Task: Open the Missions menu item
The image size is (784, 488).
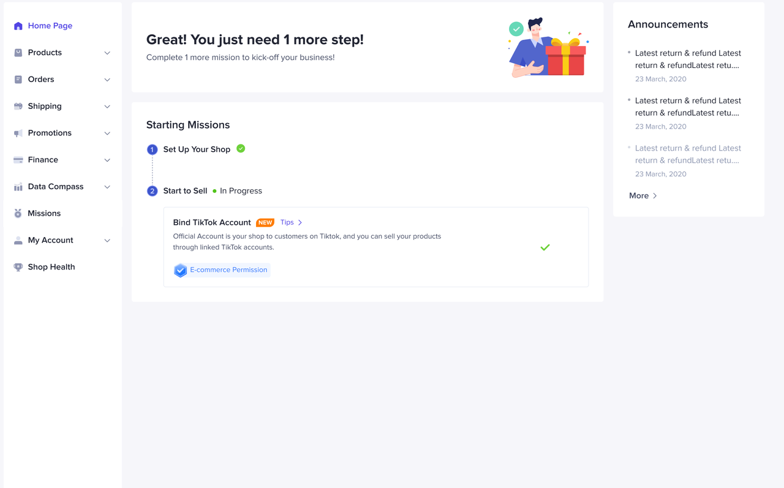Action: pyautogui.click(x=44, y=214)
